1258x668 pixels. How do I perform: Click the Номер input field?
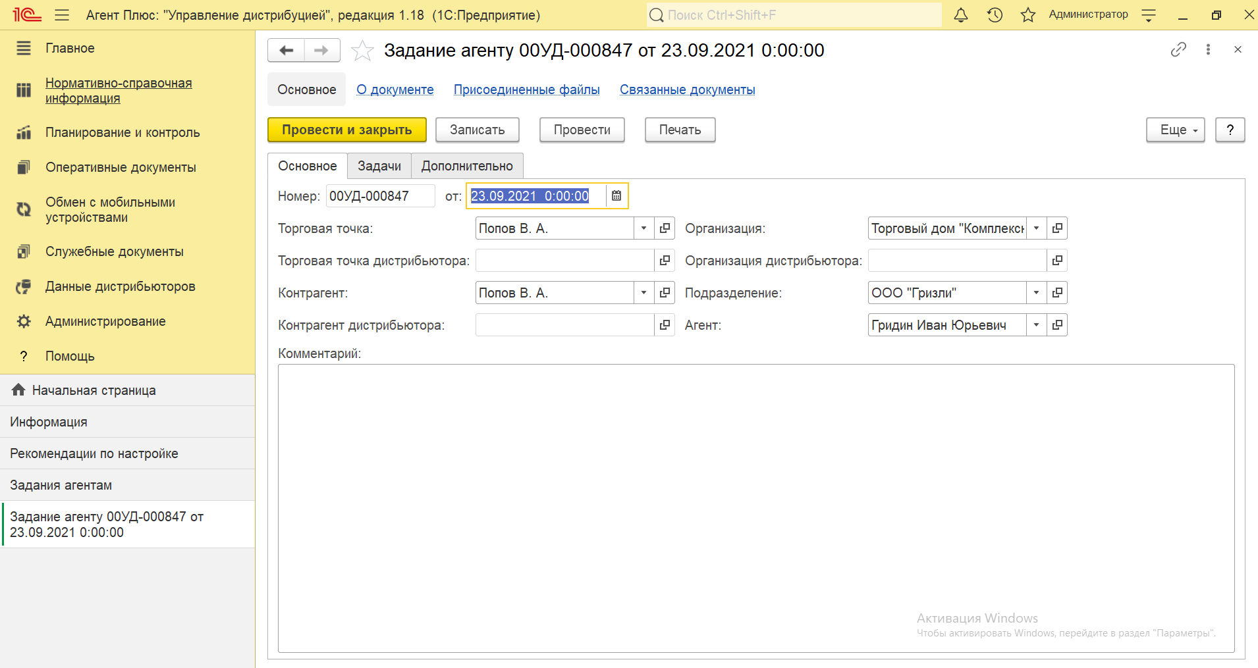pyautogui.click(x=381, y=195)
